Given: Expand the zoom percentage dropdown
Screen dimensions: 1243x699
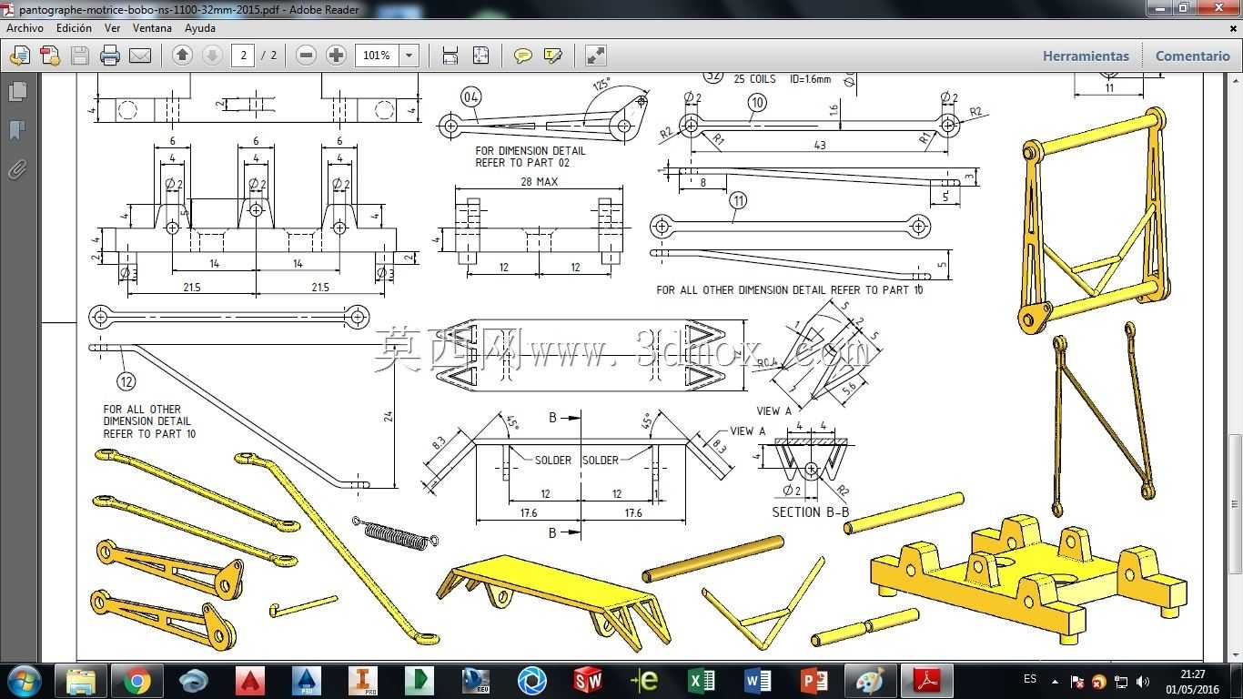Looking at the screenshot, I should pos(409,56).
